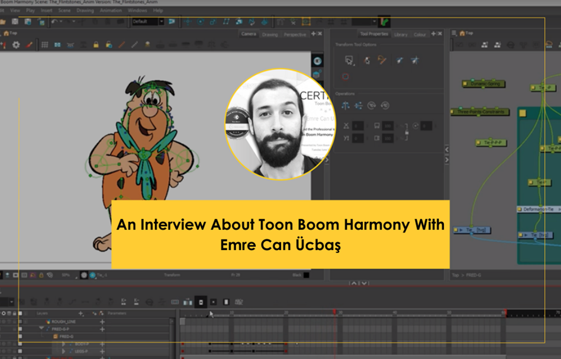
Task: Open the Help menu
Action: 158,11
